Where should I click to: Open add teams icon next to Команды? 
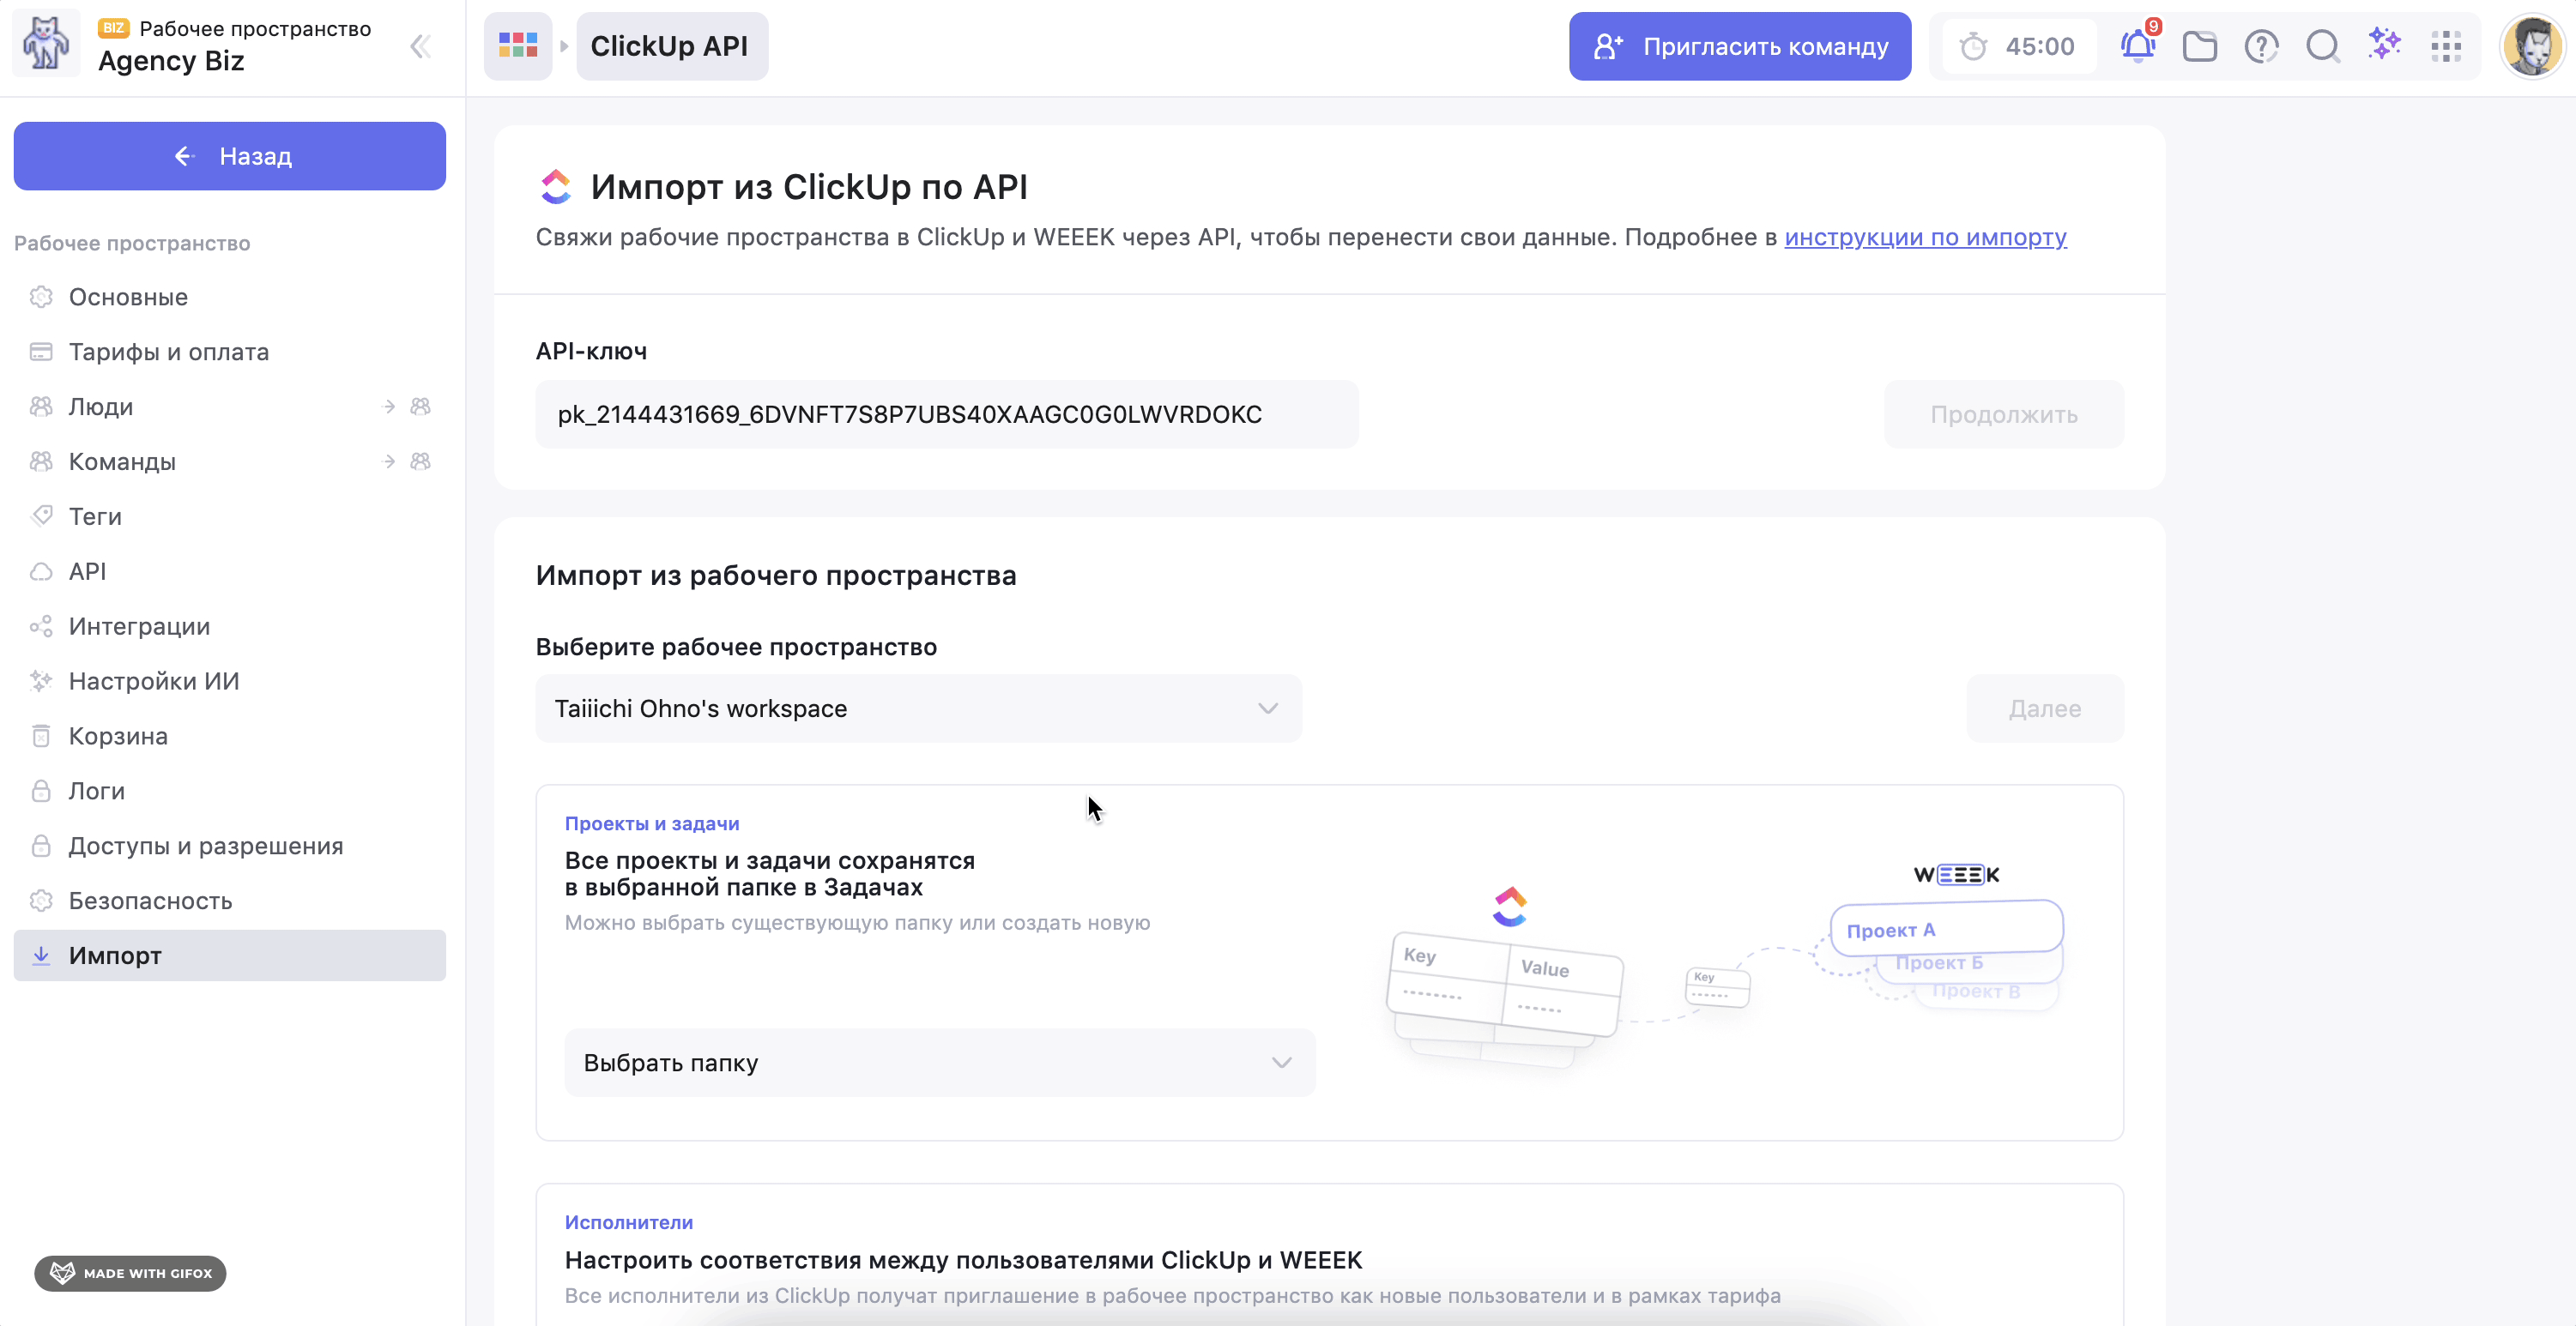click(421, 461)
